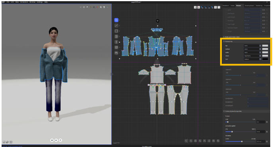Tick the height checkbox above Body parameter ratios
Image resolution: width=273 pixels, height=147 pixels.
tap(227, 31)
